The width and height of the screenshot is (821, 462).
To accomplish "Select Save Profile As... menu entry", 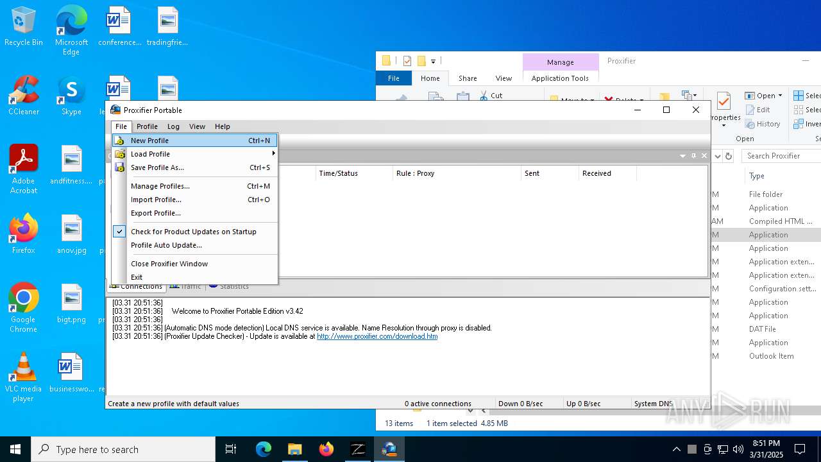I will click(195, 167).
